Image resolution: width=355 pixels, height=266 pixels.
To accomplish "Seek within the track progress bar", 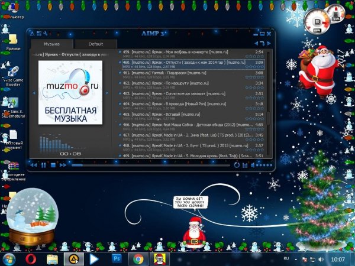I will [150, 166].
